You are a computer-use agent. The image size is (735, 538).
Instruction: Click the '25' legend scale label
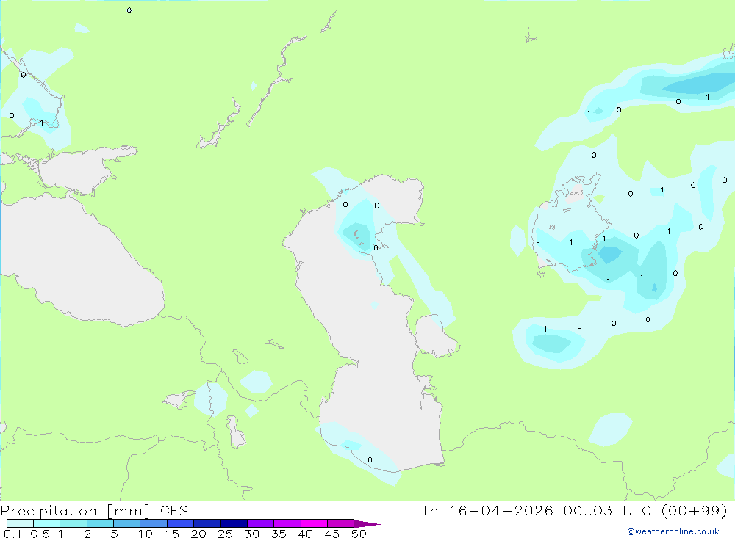[225, 534]
